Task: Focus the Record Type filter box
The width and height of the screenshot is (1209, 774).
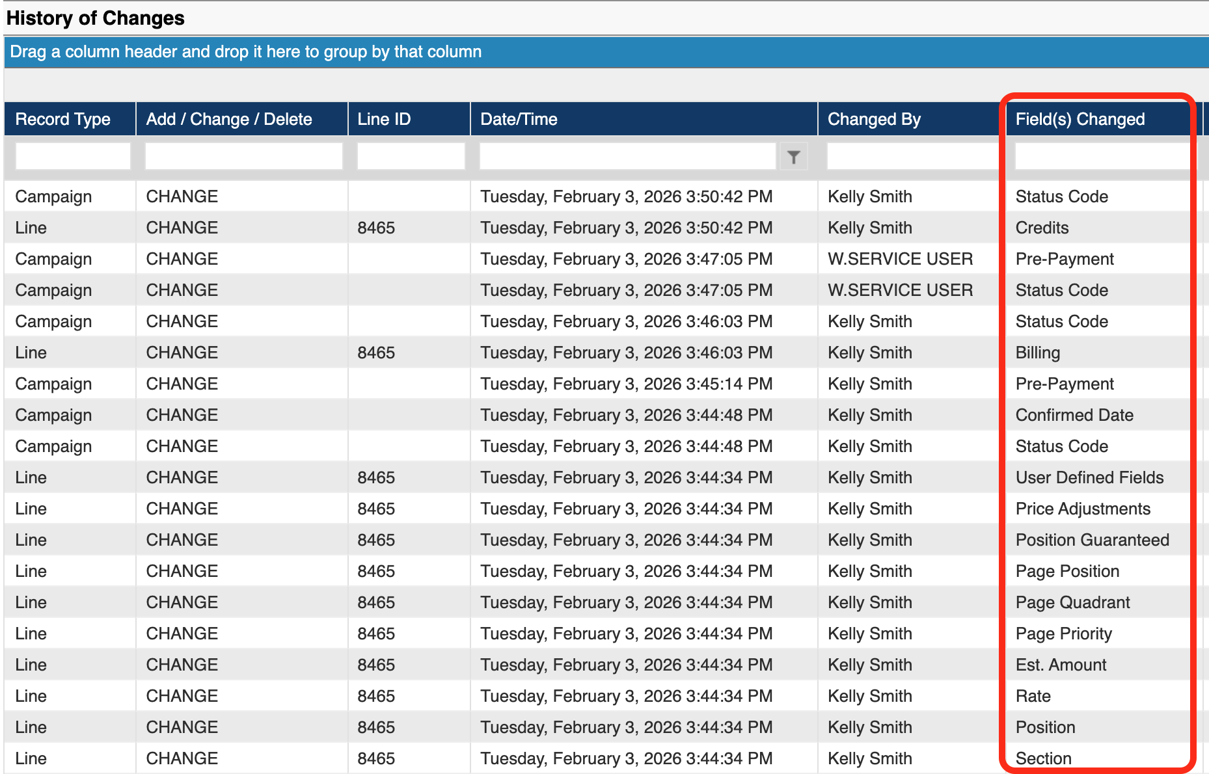Action: click(73, 157)
